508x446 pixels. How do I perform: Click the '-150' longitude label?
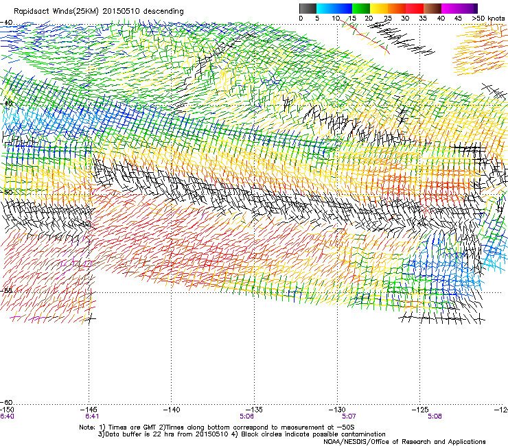(x=7, y=410)
